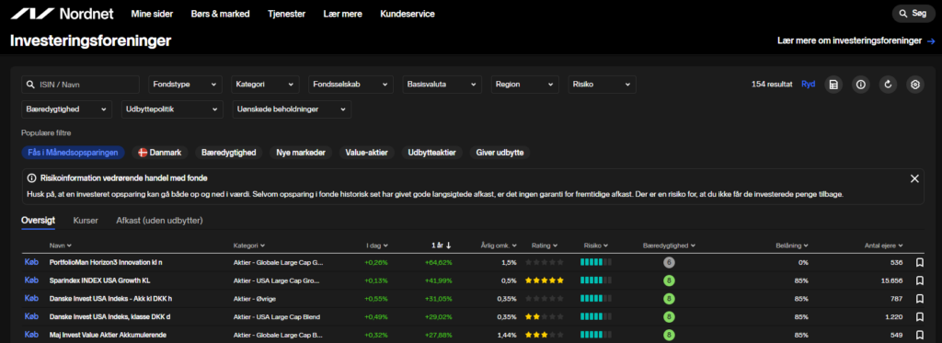
Task: Open the Region dropdown
Action: 524,85
